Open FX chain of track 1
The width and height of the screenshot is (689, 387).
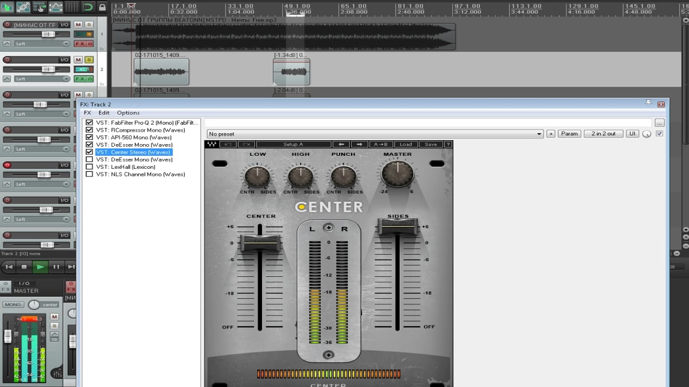click(80, 44)
